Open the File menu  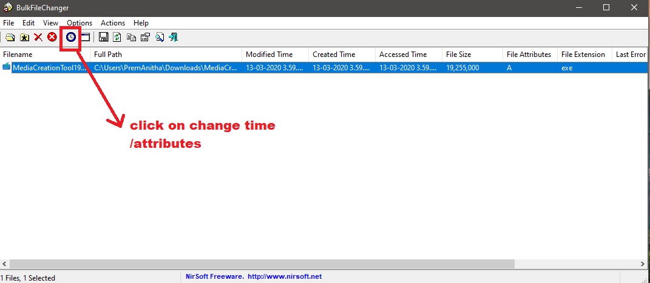tap(8, 23)
